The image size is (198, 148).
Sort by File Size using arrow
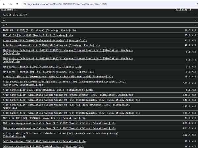coord(191,10)
